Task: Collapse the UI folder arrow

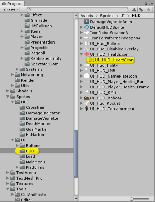Action: [13, 140]
